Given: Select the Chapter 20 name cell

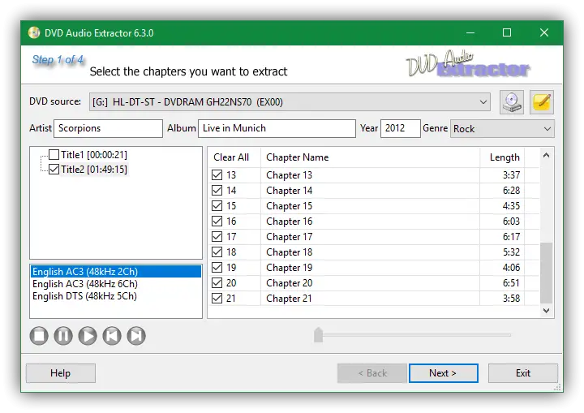Looking at the screenshot, I should 370,283.
